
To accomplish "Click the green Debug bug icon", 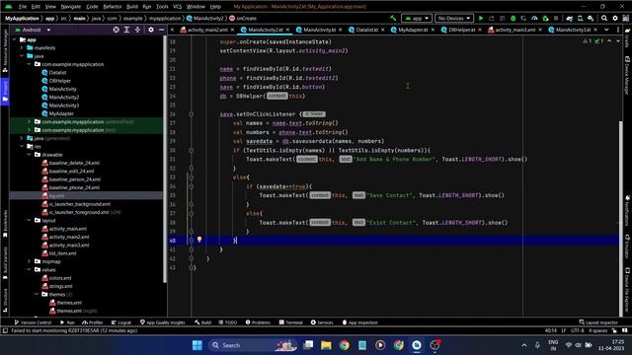I will tap(513, 18).
